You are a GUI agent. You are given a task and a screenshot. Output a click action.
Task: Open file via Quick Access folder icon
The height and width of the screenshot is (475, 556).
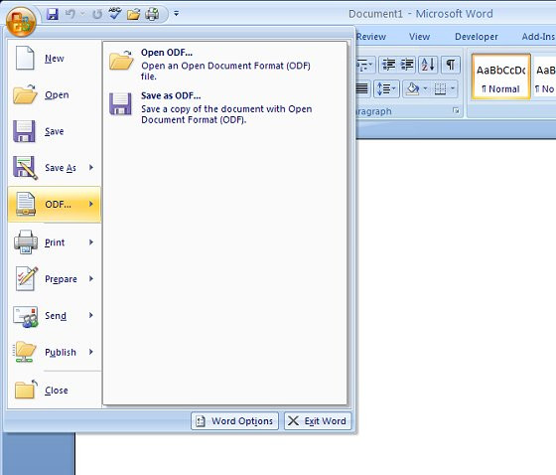(134, 14)
